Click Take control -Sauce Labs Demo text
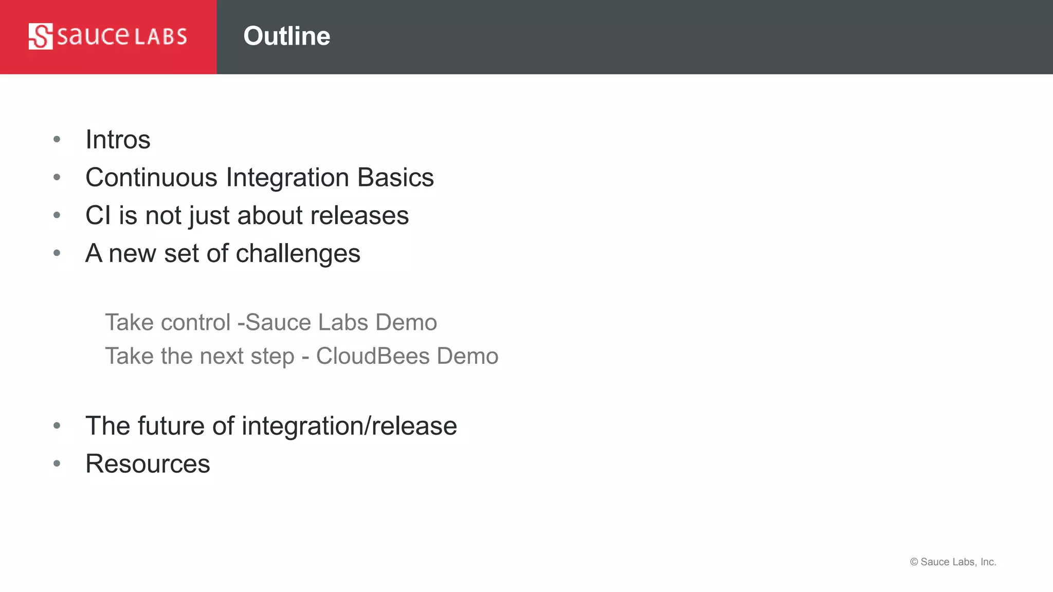Screen dimensions: 1053x592 tap(271, 322)
